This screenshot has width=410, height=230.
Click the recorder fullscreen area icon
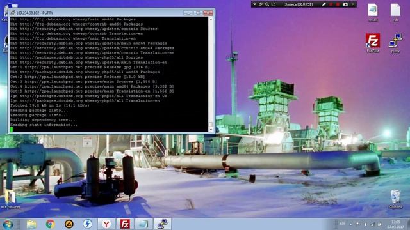click(274, 4)
